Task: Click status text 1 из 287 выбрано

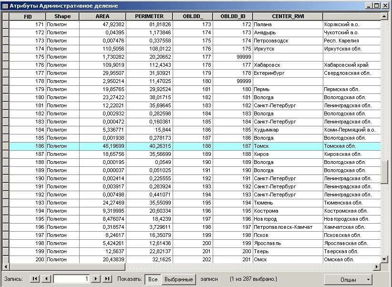Action: click(x=253, y=279)
